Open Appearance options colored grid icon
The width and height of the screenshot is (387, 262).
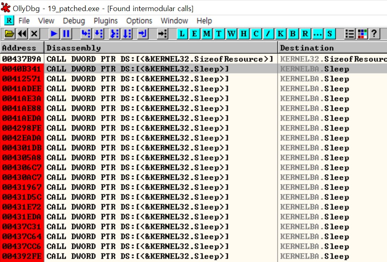coord(362,34)
